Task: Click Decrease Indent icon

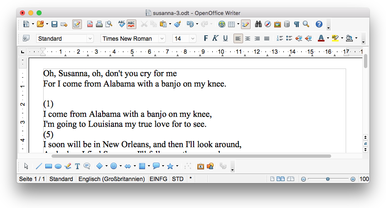Action: click(x=299, y=38)
